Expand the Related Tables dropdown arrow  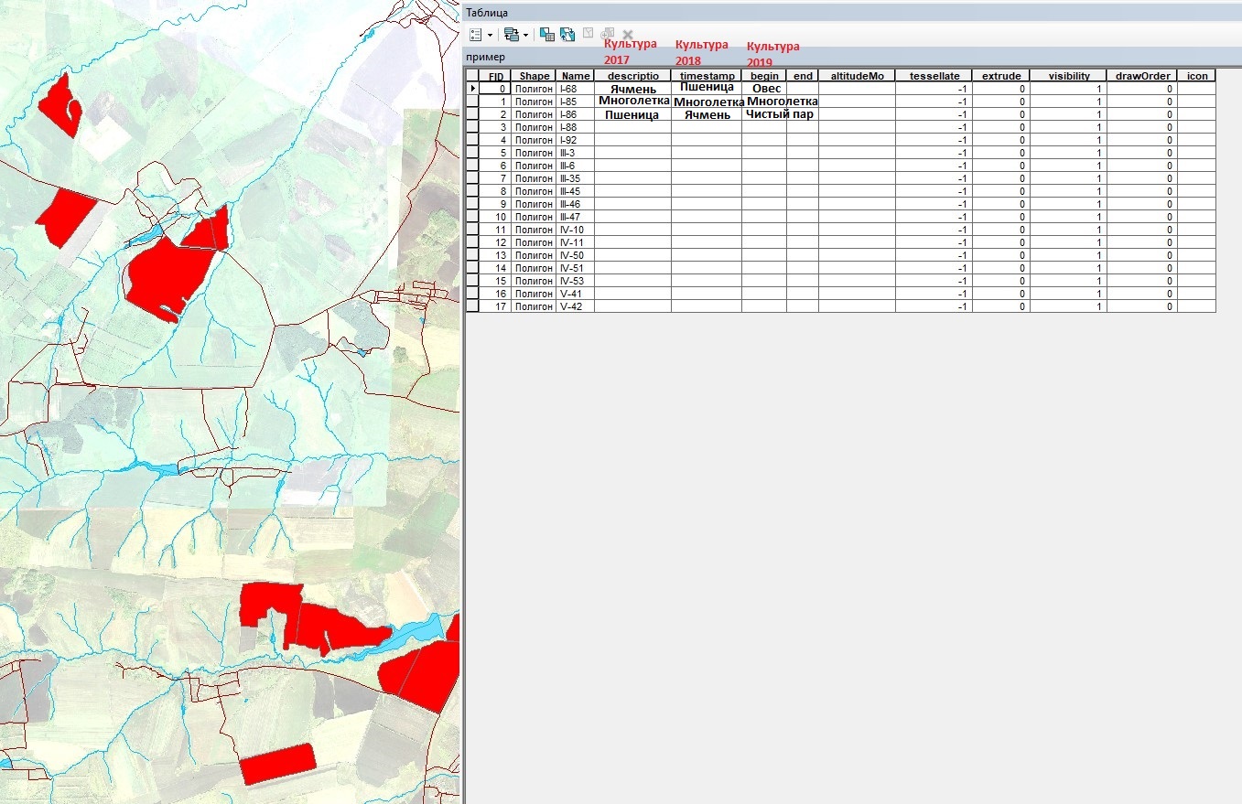pyautogui.click(x=525, y=35)
